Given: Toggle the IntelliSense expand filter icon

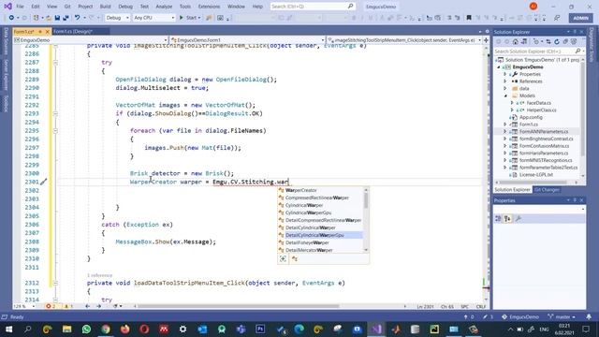Looking at the screenshot, I should [283, 258].
